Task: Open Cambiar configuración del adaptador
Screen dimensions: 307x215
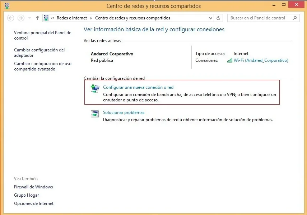Action: pos(39,52)
